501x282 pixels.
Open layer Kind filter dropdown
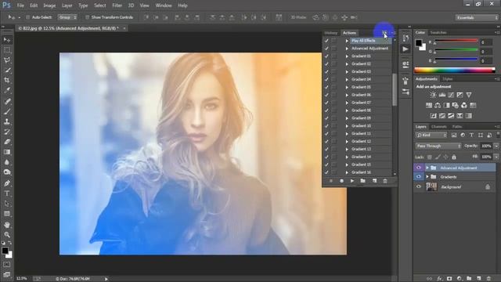431,136
